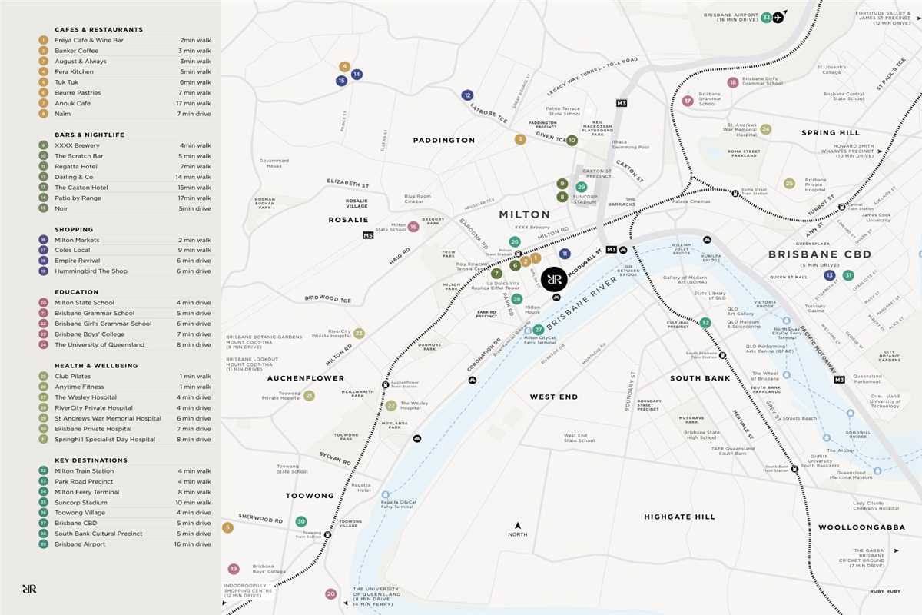
Task: Select map marker 3 near Given Tce
Action: pos(520,139)
